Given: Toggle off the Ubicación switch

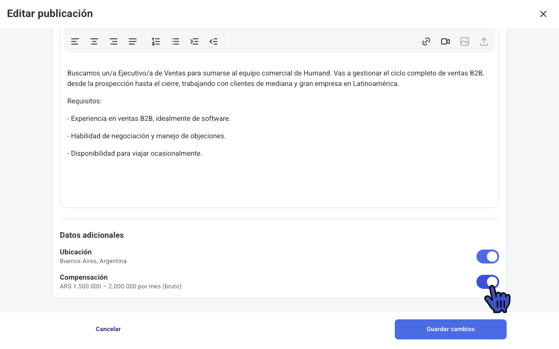Looking at the screenshot, I should pos(488,257).
